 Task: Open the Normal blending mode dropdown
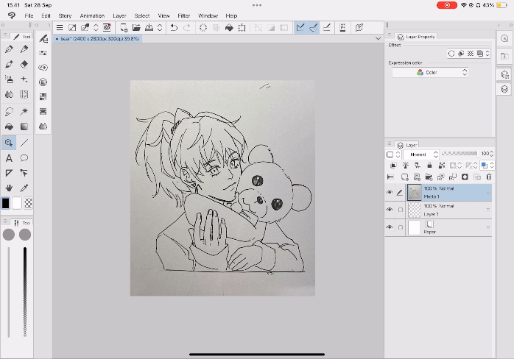tap(421, 154)
